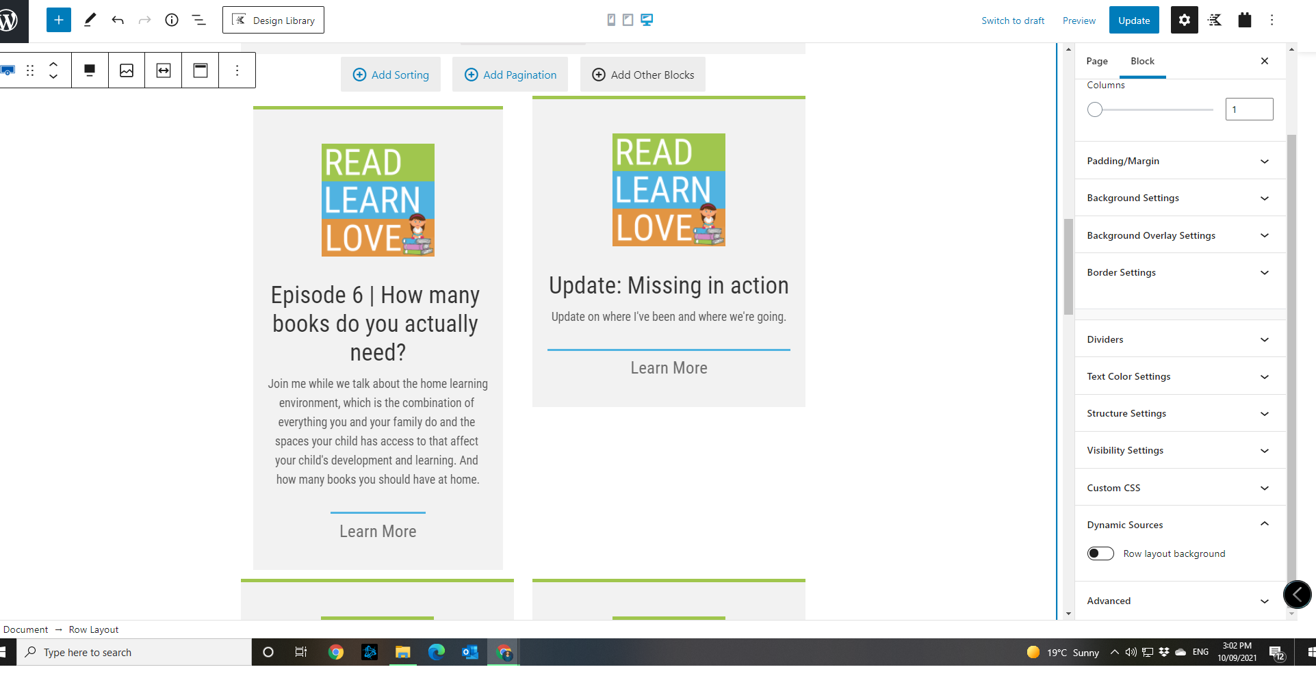
Task: Open Outlook from the taskbar
Action: click(x=470, y=652)
